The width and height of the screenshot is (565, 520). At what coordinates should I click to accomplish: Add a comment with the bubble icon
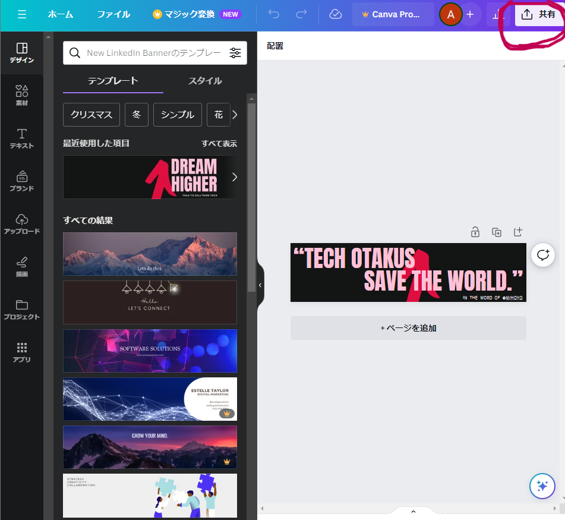[542, 255]
